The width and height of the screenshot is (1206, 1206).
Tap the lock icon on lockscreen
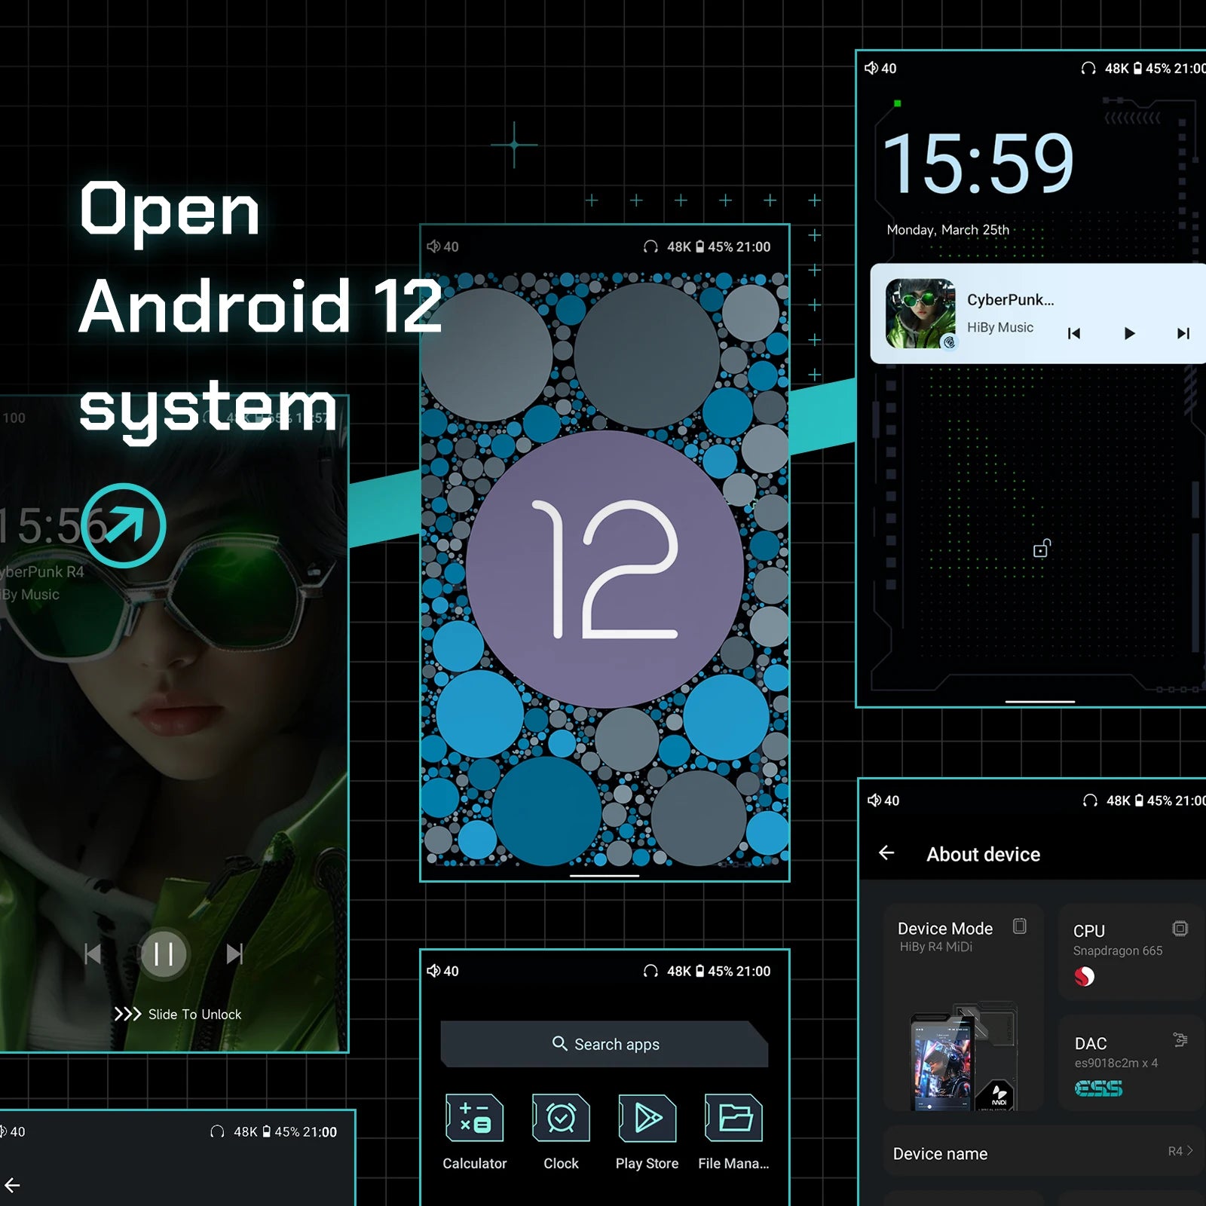click(1042, 549)
